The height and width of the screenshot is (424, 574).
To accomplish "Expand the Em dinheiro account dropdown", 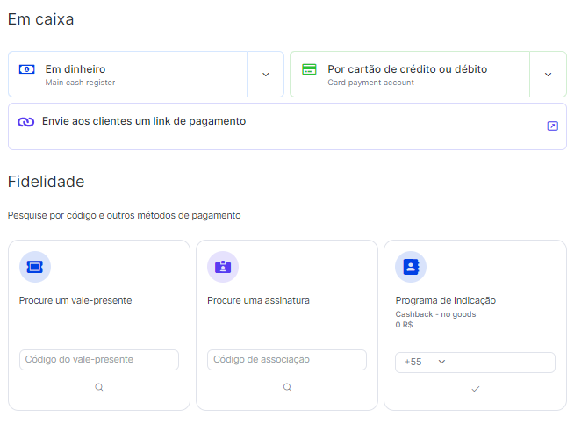I will tap(266, 75).
